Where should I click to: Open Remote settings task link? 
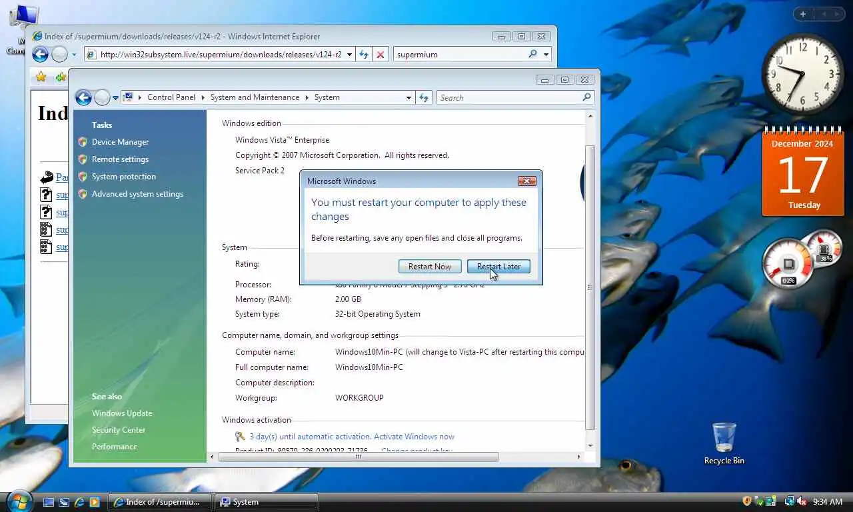pos(120,159)
